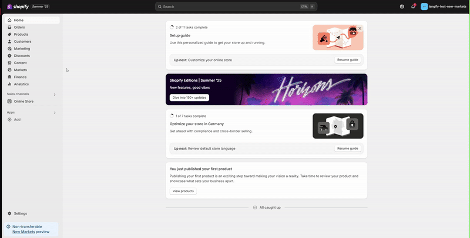This screenshot has height=238, width=470.
Task: Click the View products button
Action: pyautogui.click(x=183, y=191)
